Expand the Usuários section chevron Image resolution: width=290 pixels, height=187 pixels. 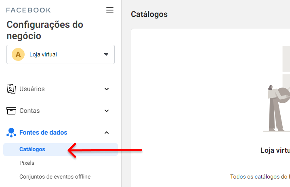(x=107, y=89)
